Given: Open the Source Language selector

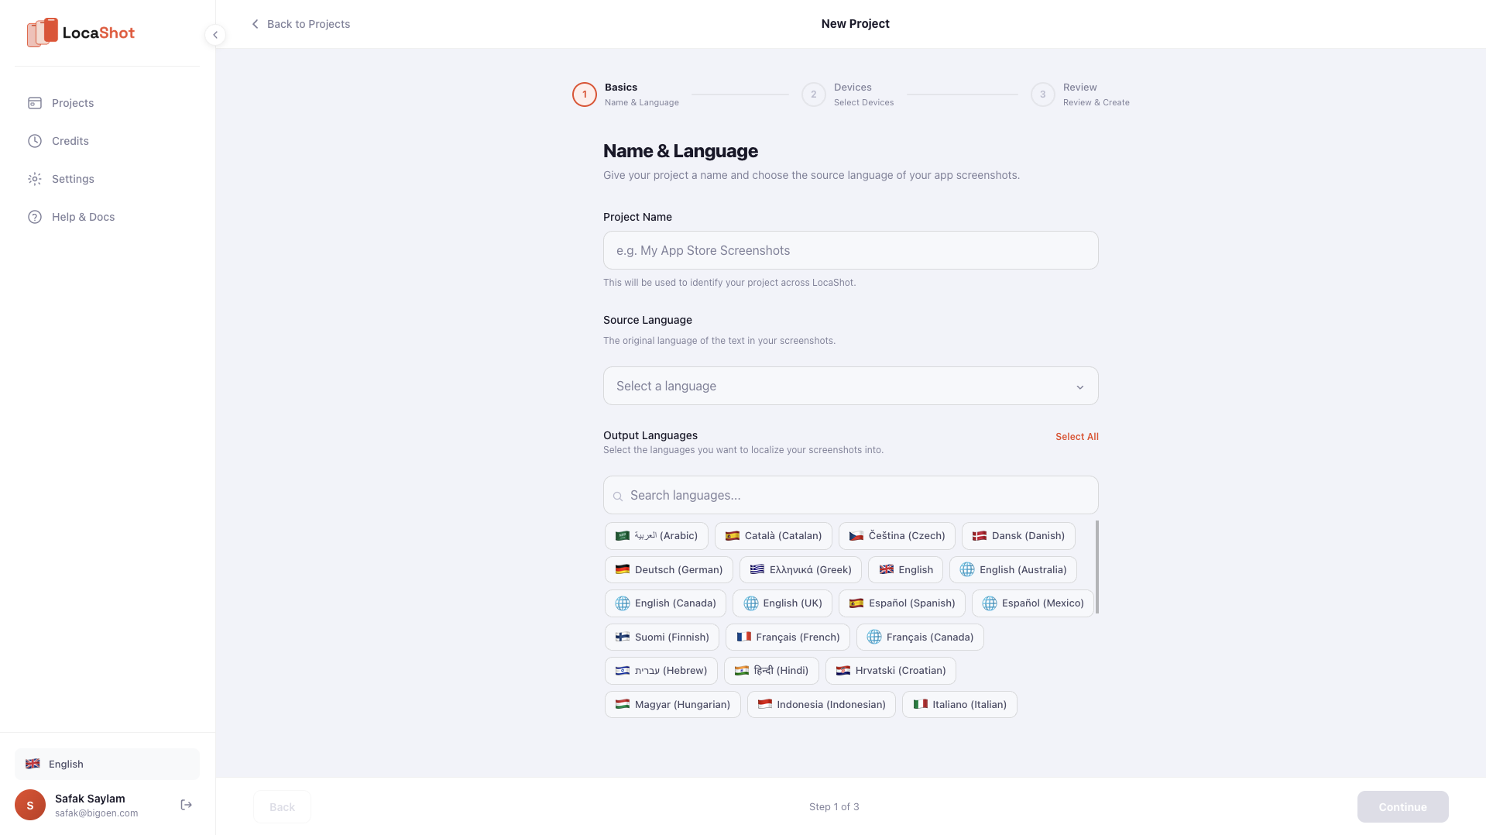Looking at the screenshot, I should 849,385.
